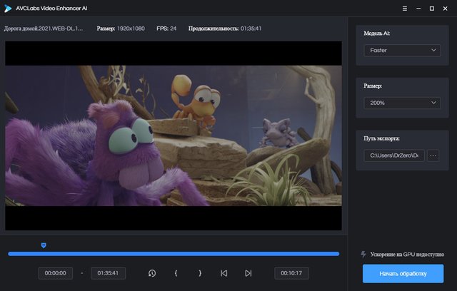The image size is (457, 291).
Task: Click the current position field 00:10:17
Action: (292, 273)
